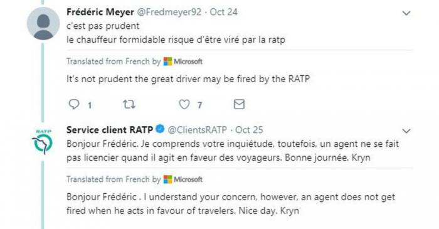Screen dimensions: 439x229
Task: Open the RATP logo avatar
Action: [43, 141]
